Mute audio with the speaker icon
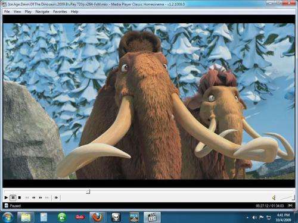 (x=274, y=197)
